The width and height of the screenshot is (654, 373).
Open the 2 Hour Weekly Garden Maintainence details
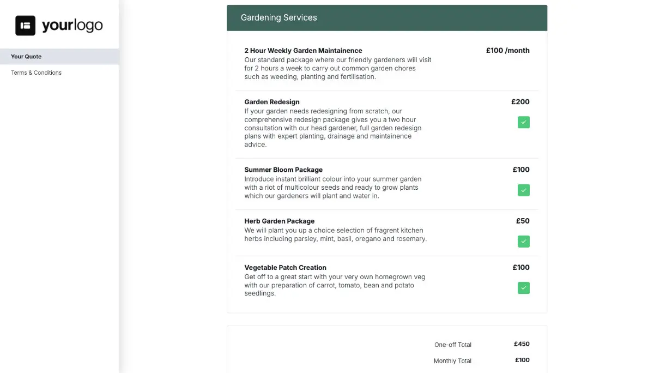pos(303,50)
